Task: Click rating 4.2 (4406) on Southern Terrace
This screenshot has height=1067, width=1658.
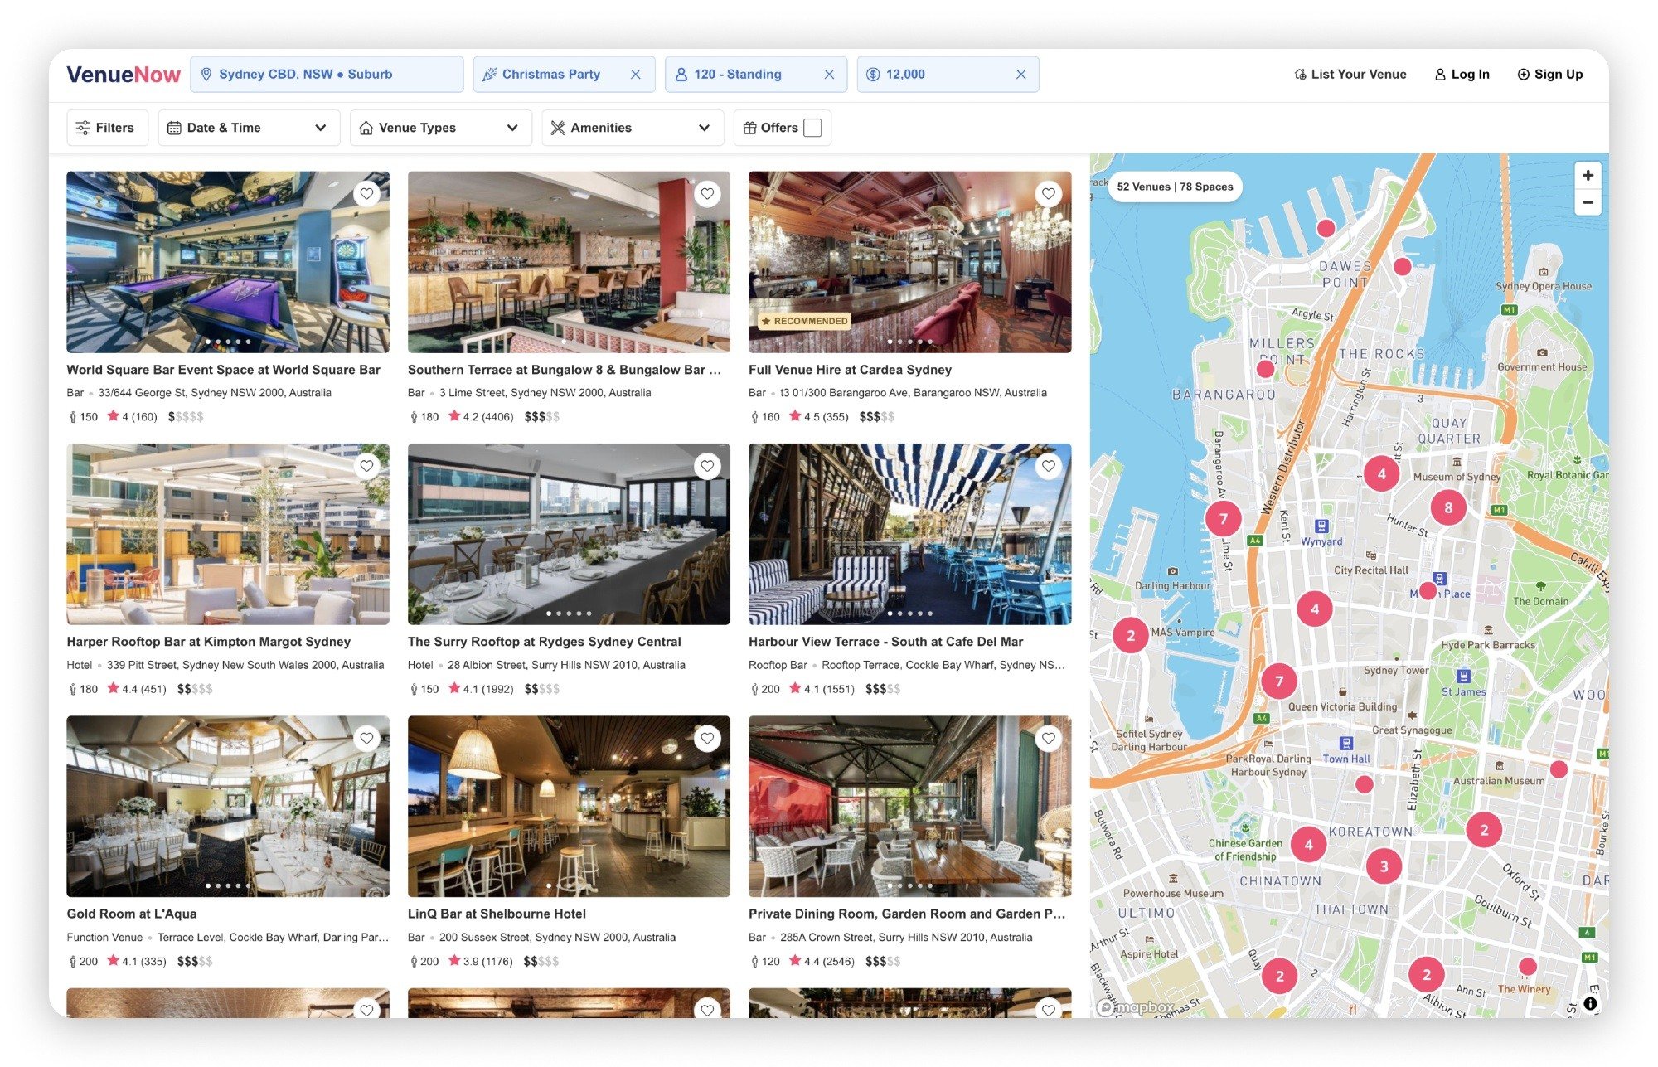Action: [x=481, y=417]
